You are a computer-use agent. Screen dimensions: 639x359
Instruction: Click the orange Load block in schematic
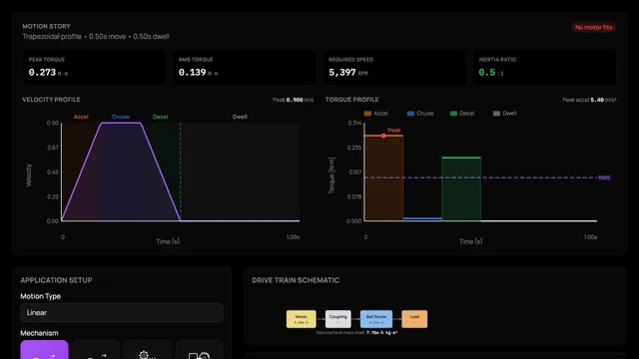414,319
